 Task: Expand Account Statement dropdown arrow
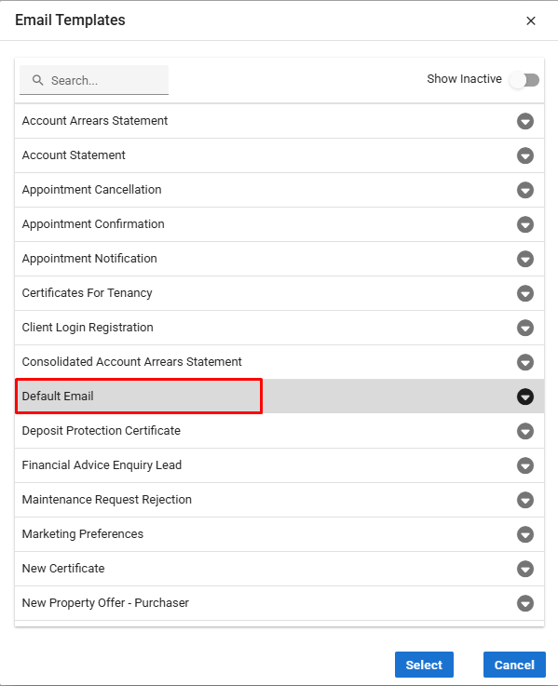coord(525,155)
